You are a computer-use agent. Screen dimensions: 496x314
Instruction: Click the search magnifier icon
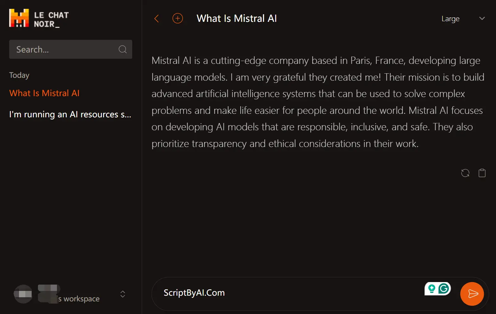tap(122, 49)
